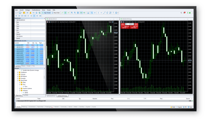Open the new chart dropdown arrow
This screenshot has width=208, height=123.
[x=18, y=13]
